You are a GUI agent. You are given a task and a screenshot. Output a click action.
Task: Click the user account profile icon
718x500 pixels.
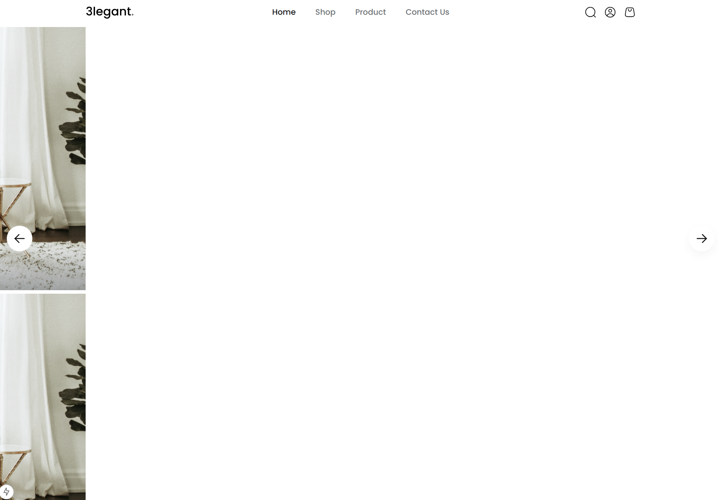click(x=610, y=12)
